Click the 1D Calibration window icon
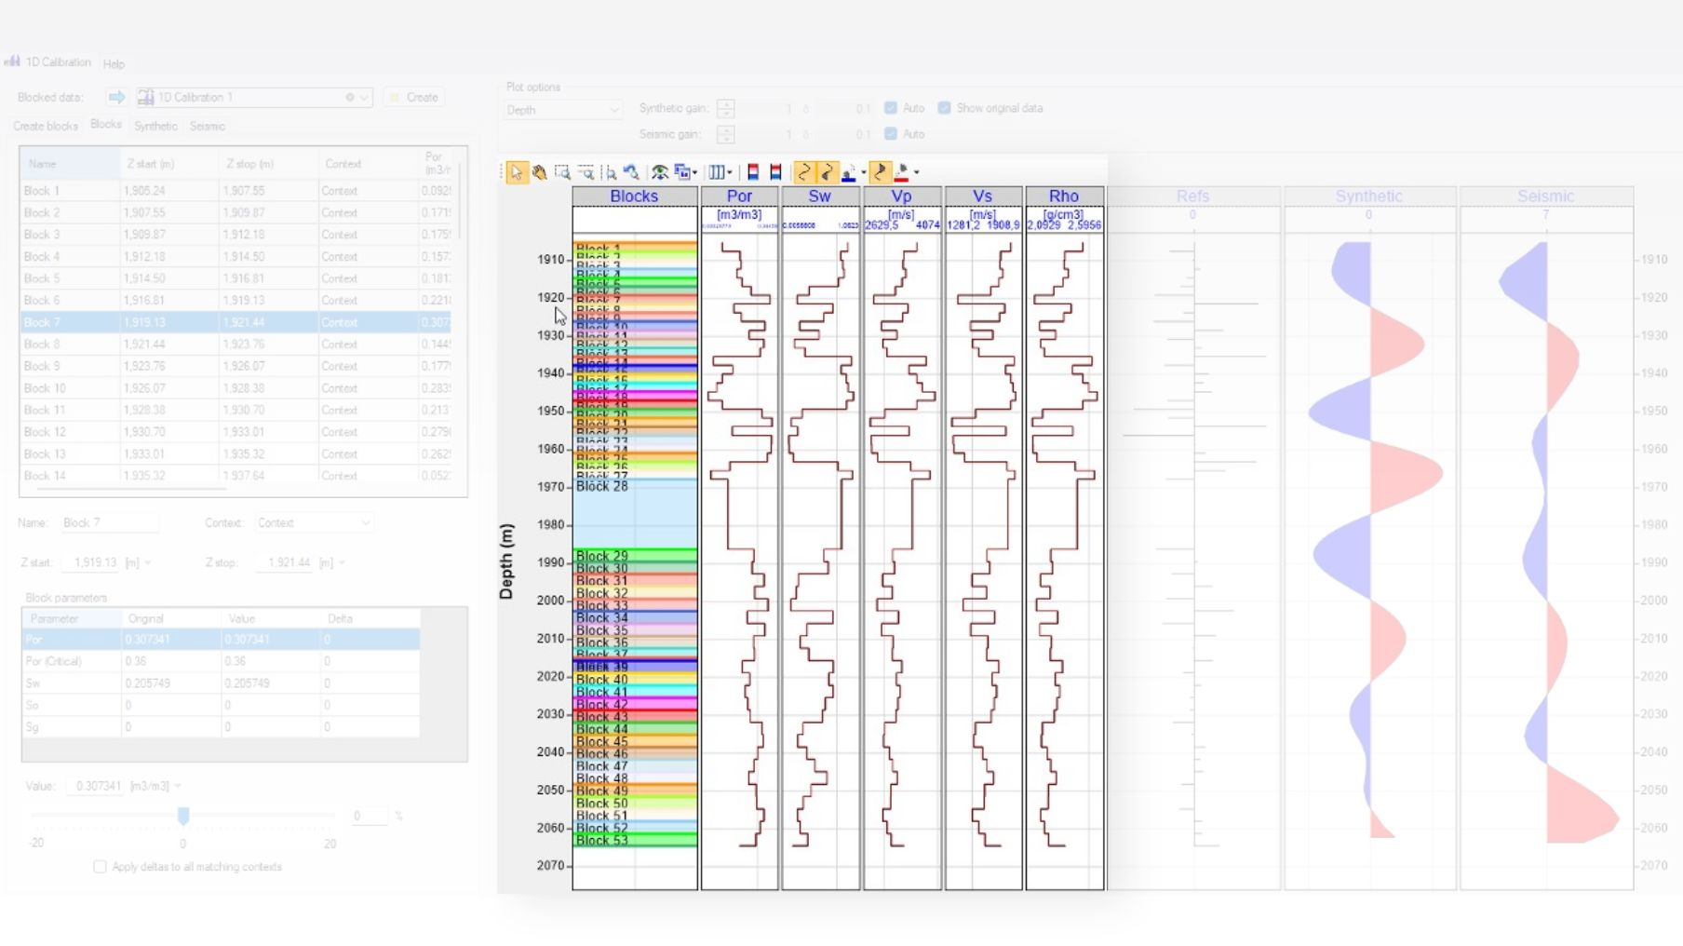Screen dimensions: 1683x946 [12, 61]
